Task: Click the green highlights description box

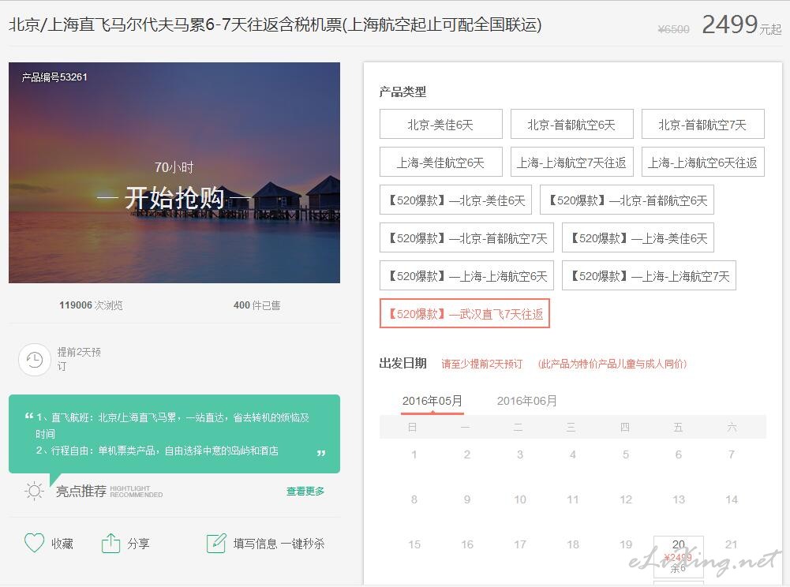Action: tap(174, 433)
